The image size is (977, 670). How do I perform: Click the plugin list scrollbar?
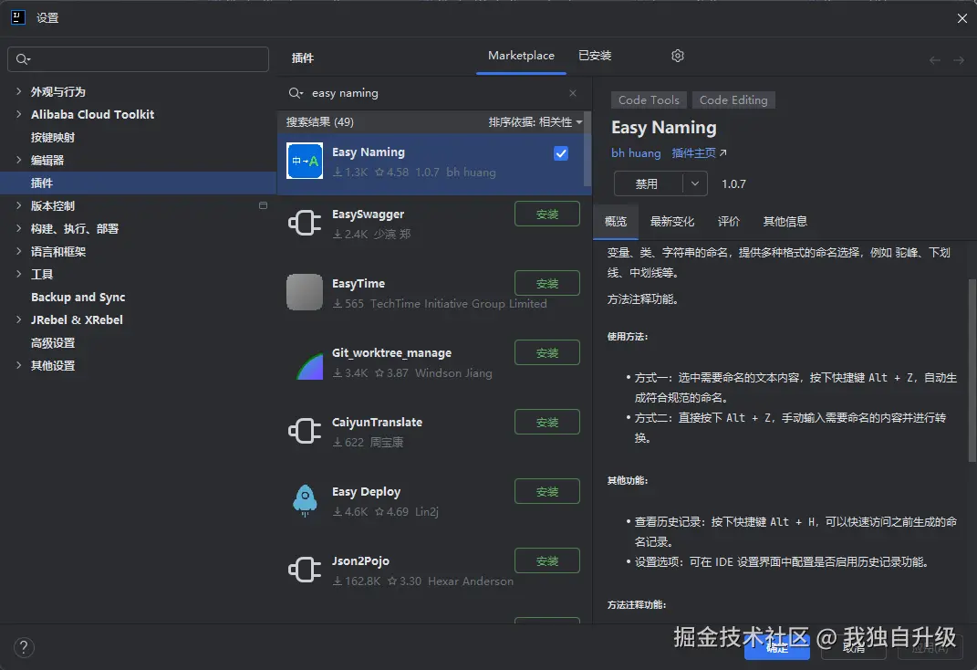587,150
